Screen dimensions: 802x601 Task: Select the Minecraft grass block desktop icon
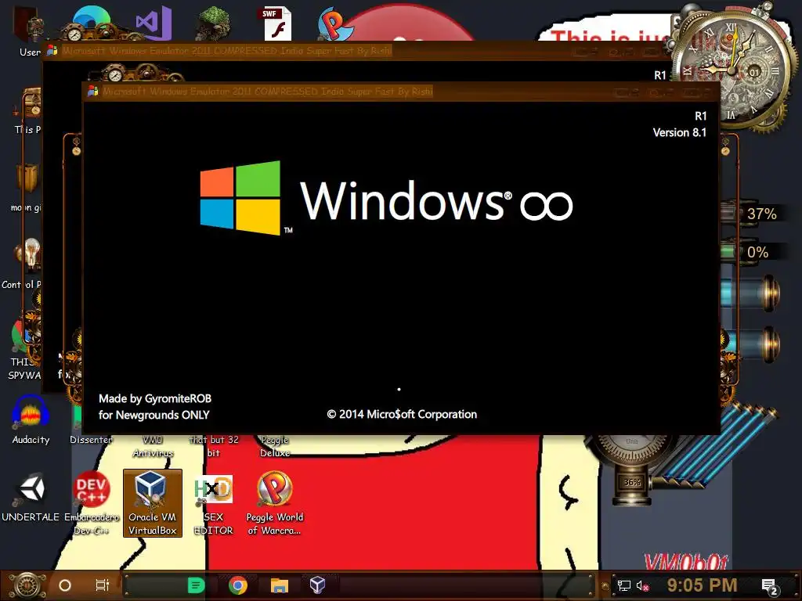(215, 23)
